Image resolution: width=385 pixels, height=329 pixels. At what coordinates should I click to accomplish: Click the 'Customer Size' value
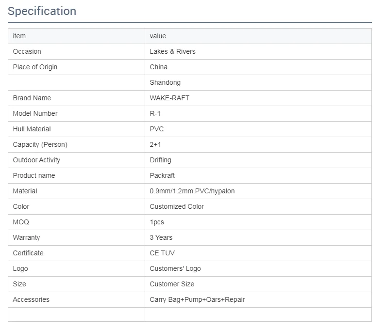click(x=172, y=284)
